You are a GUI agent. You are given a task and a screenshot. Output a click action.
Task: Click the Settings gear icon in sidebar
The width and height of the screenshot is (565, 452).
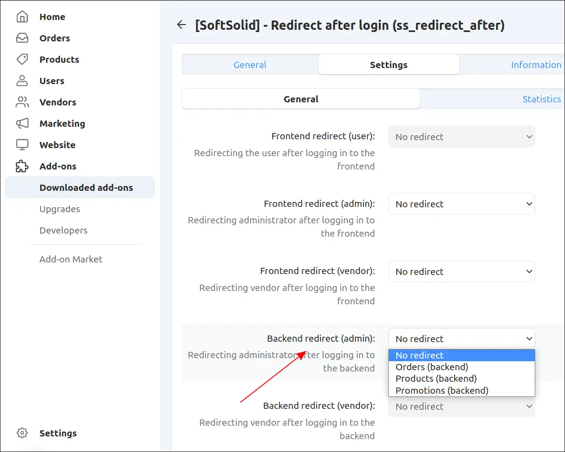point(22,433)
